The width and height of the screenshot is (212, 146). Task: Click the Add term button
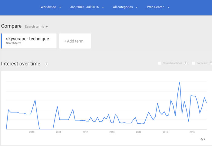pos(75,41)
